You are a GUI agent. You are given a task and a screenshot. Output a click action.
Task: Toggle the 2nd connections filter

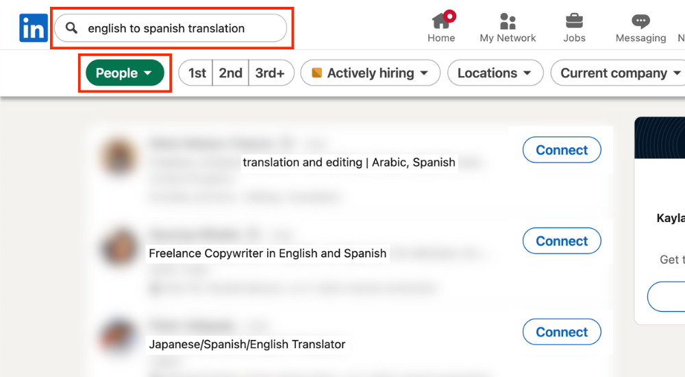tap(230, 73)
